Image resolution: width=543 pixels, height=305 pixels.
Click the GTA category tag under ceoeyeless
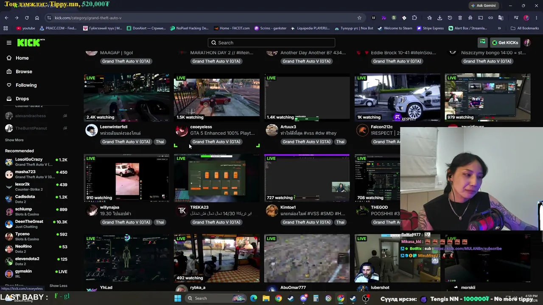click(x=216, y=142)
